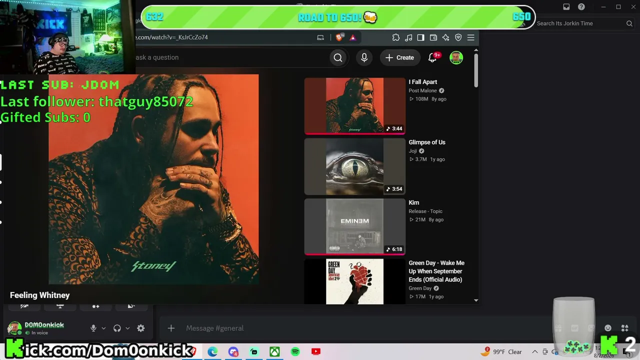
Task: Click the scrollbar down arrow on YouTube page
Action: pyautogui.click(x=476, y=300)
